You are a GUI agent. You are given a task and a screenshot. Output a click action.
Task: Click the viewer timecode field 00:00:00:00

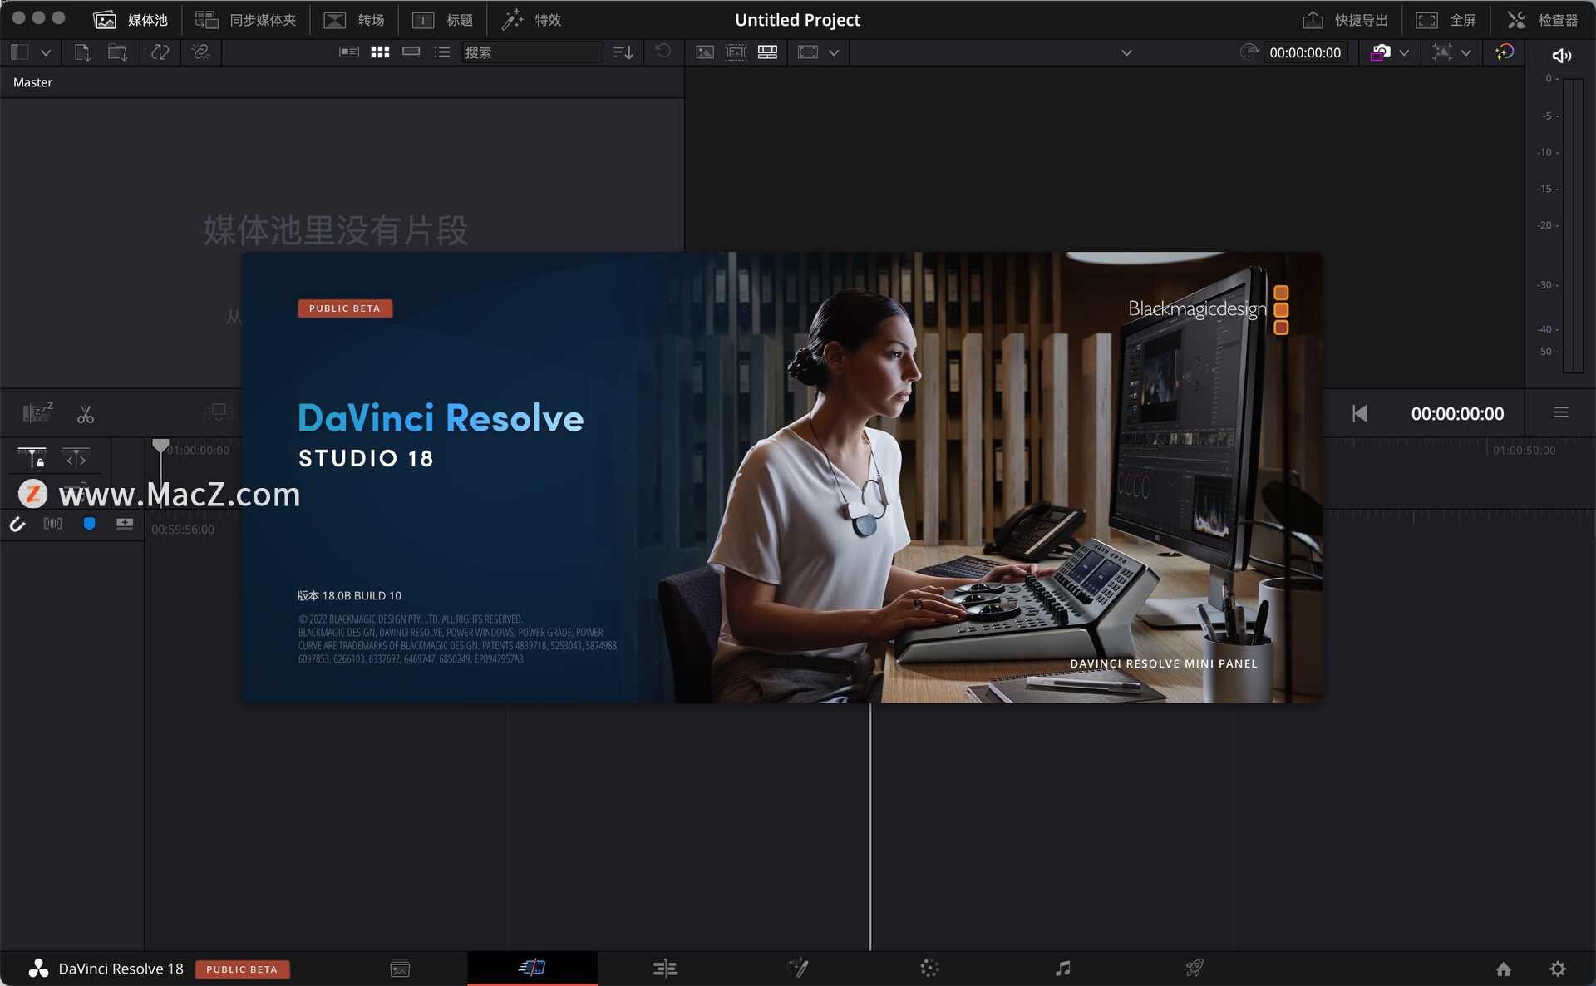[x=1305, y=52]
